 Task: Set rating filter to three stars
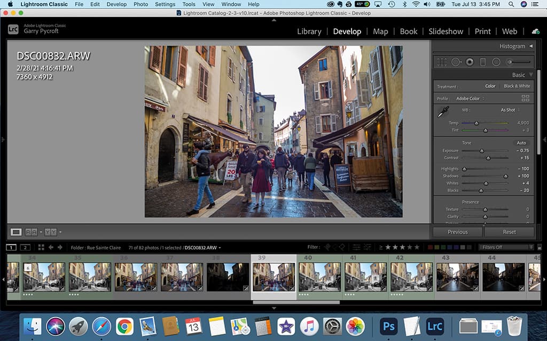402,247
